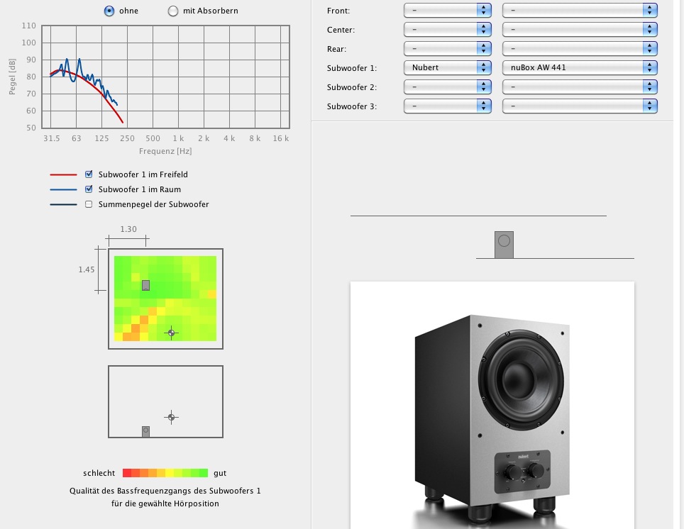Click the subwoofer symbol in the side elevation view

pyautogui.click(x=504, y=244)
